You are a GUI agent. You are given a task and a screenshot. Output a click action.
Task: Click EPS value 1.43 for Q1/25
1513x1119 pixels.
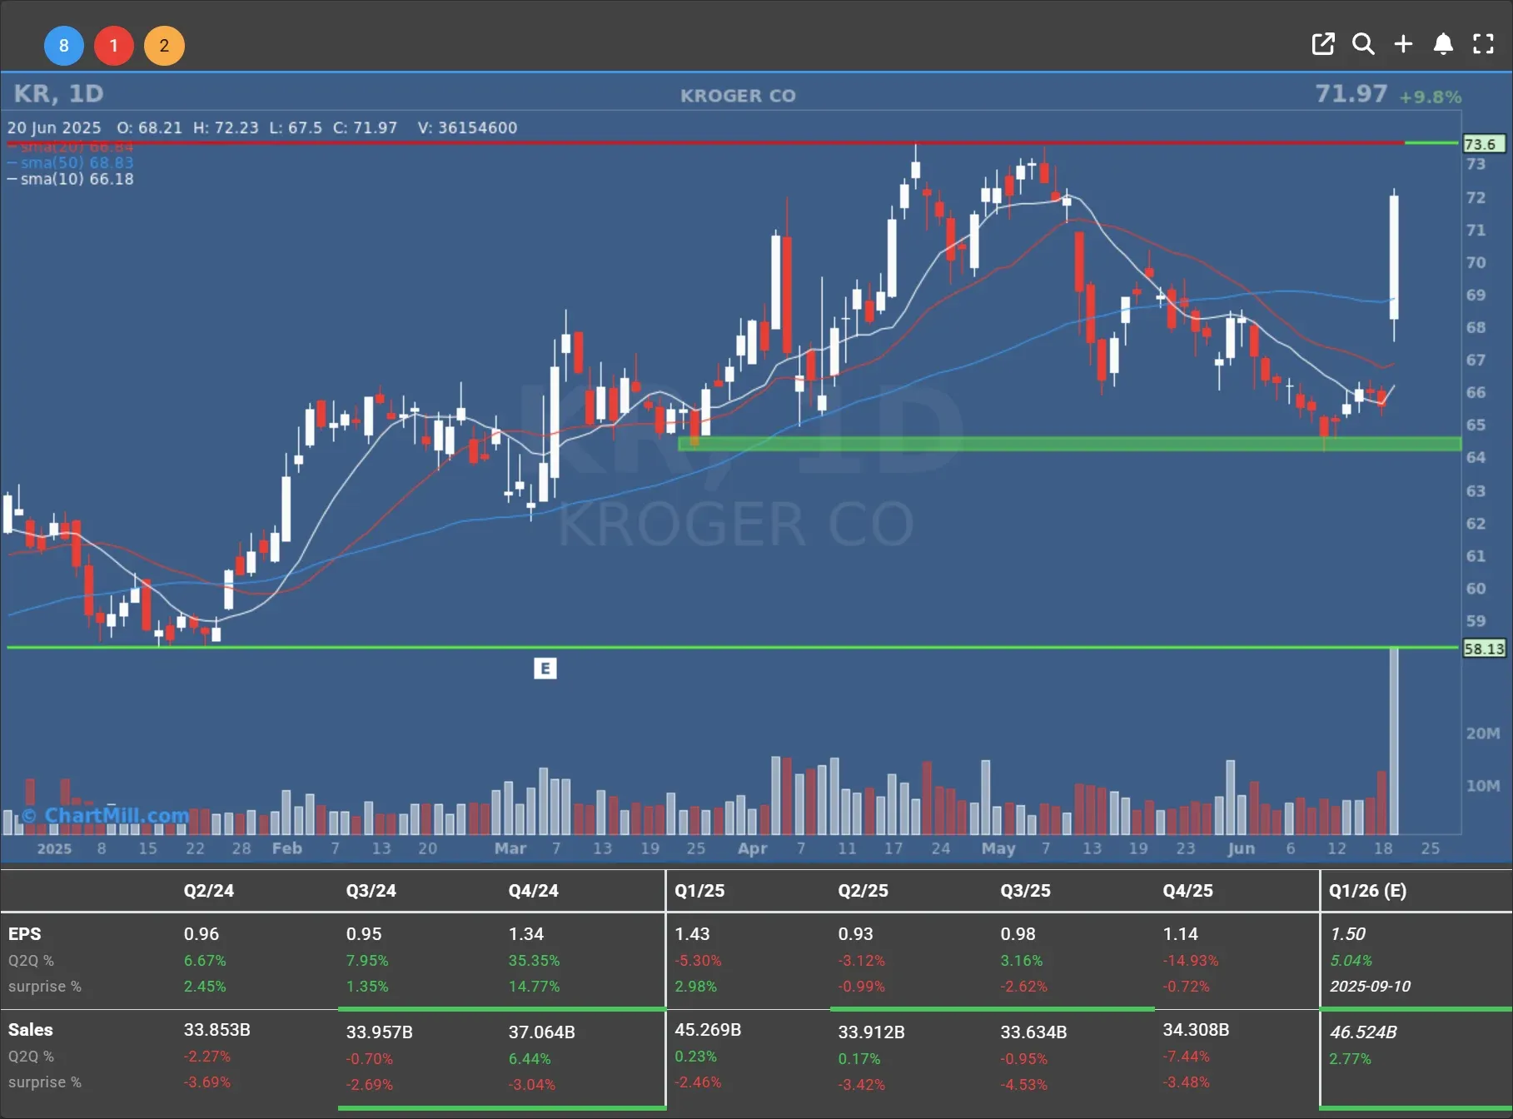point(692,934)
